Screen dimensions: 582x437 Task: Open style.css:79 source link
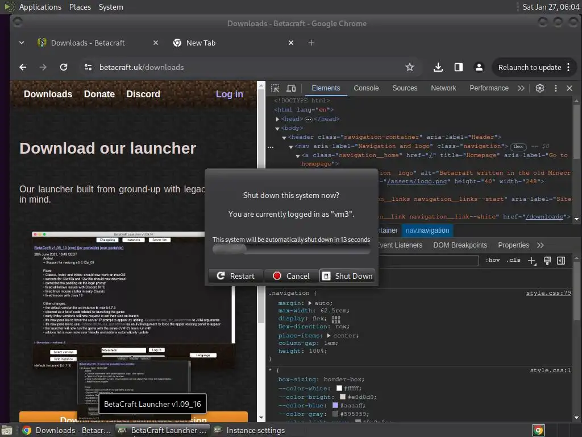pyautogui.click(x=548, y=293)
